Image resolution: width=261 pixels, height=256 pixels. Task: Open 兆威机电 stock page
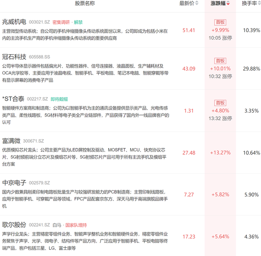pyautogui.click(x=14, y=22)
